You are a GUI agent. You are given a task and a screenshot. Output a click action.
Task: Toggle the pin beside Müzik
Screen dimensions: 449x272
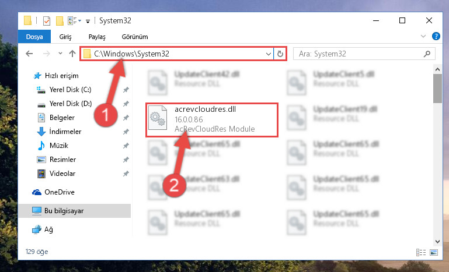pyautogui.click(x=126, y=146)
